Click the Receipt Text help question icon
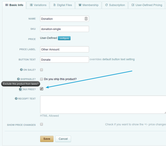The height and width of the screenshot is (146, 166). coord(16,99)
